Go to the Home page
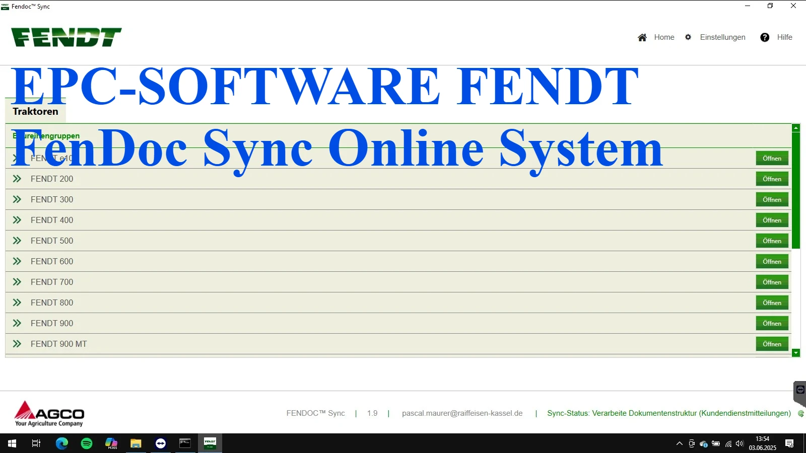806x453 pixels. (656, 37)
